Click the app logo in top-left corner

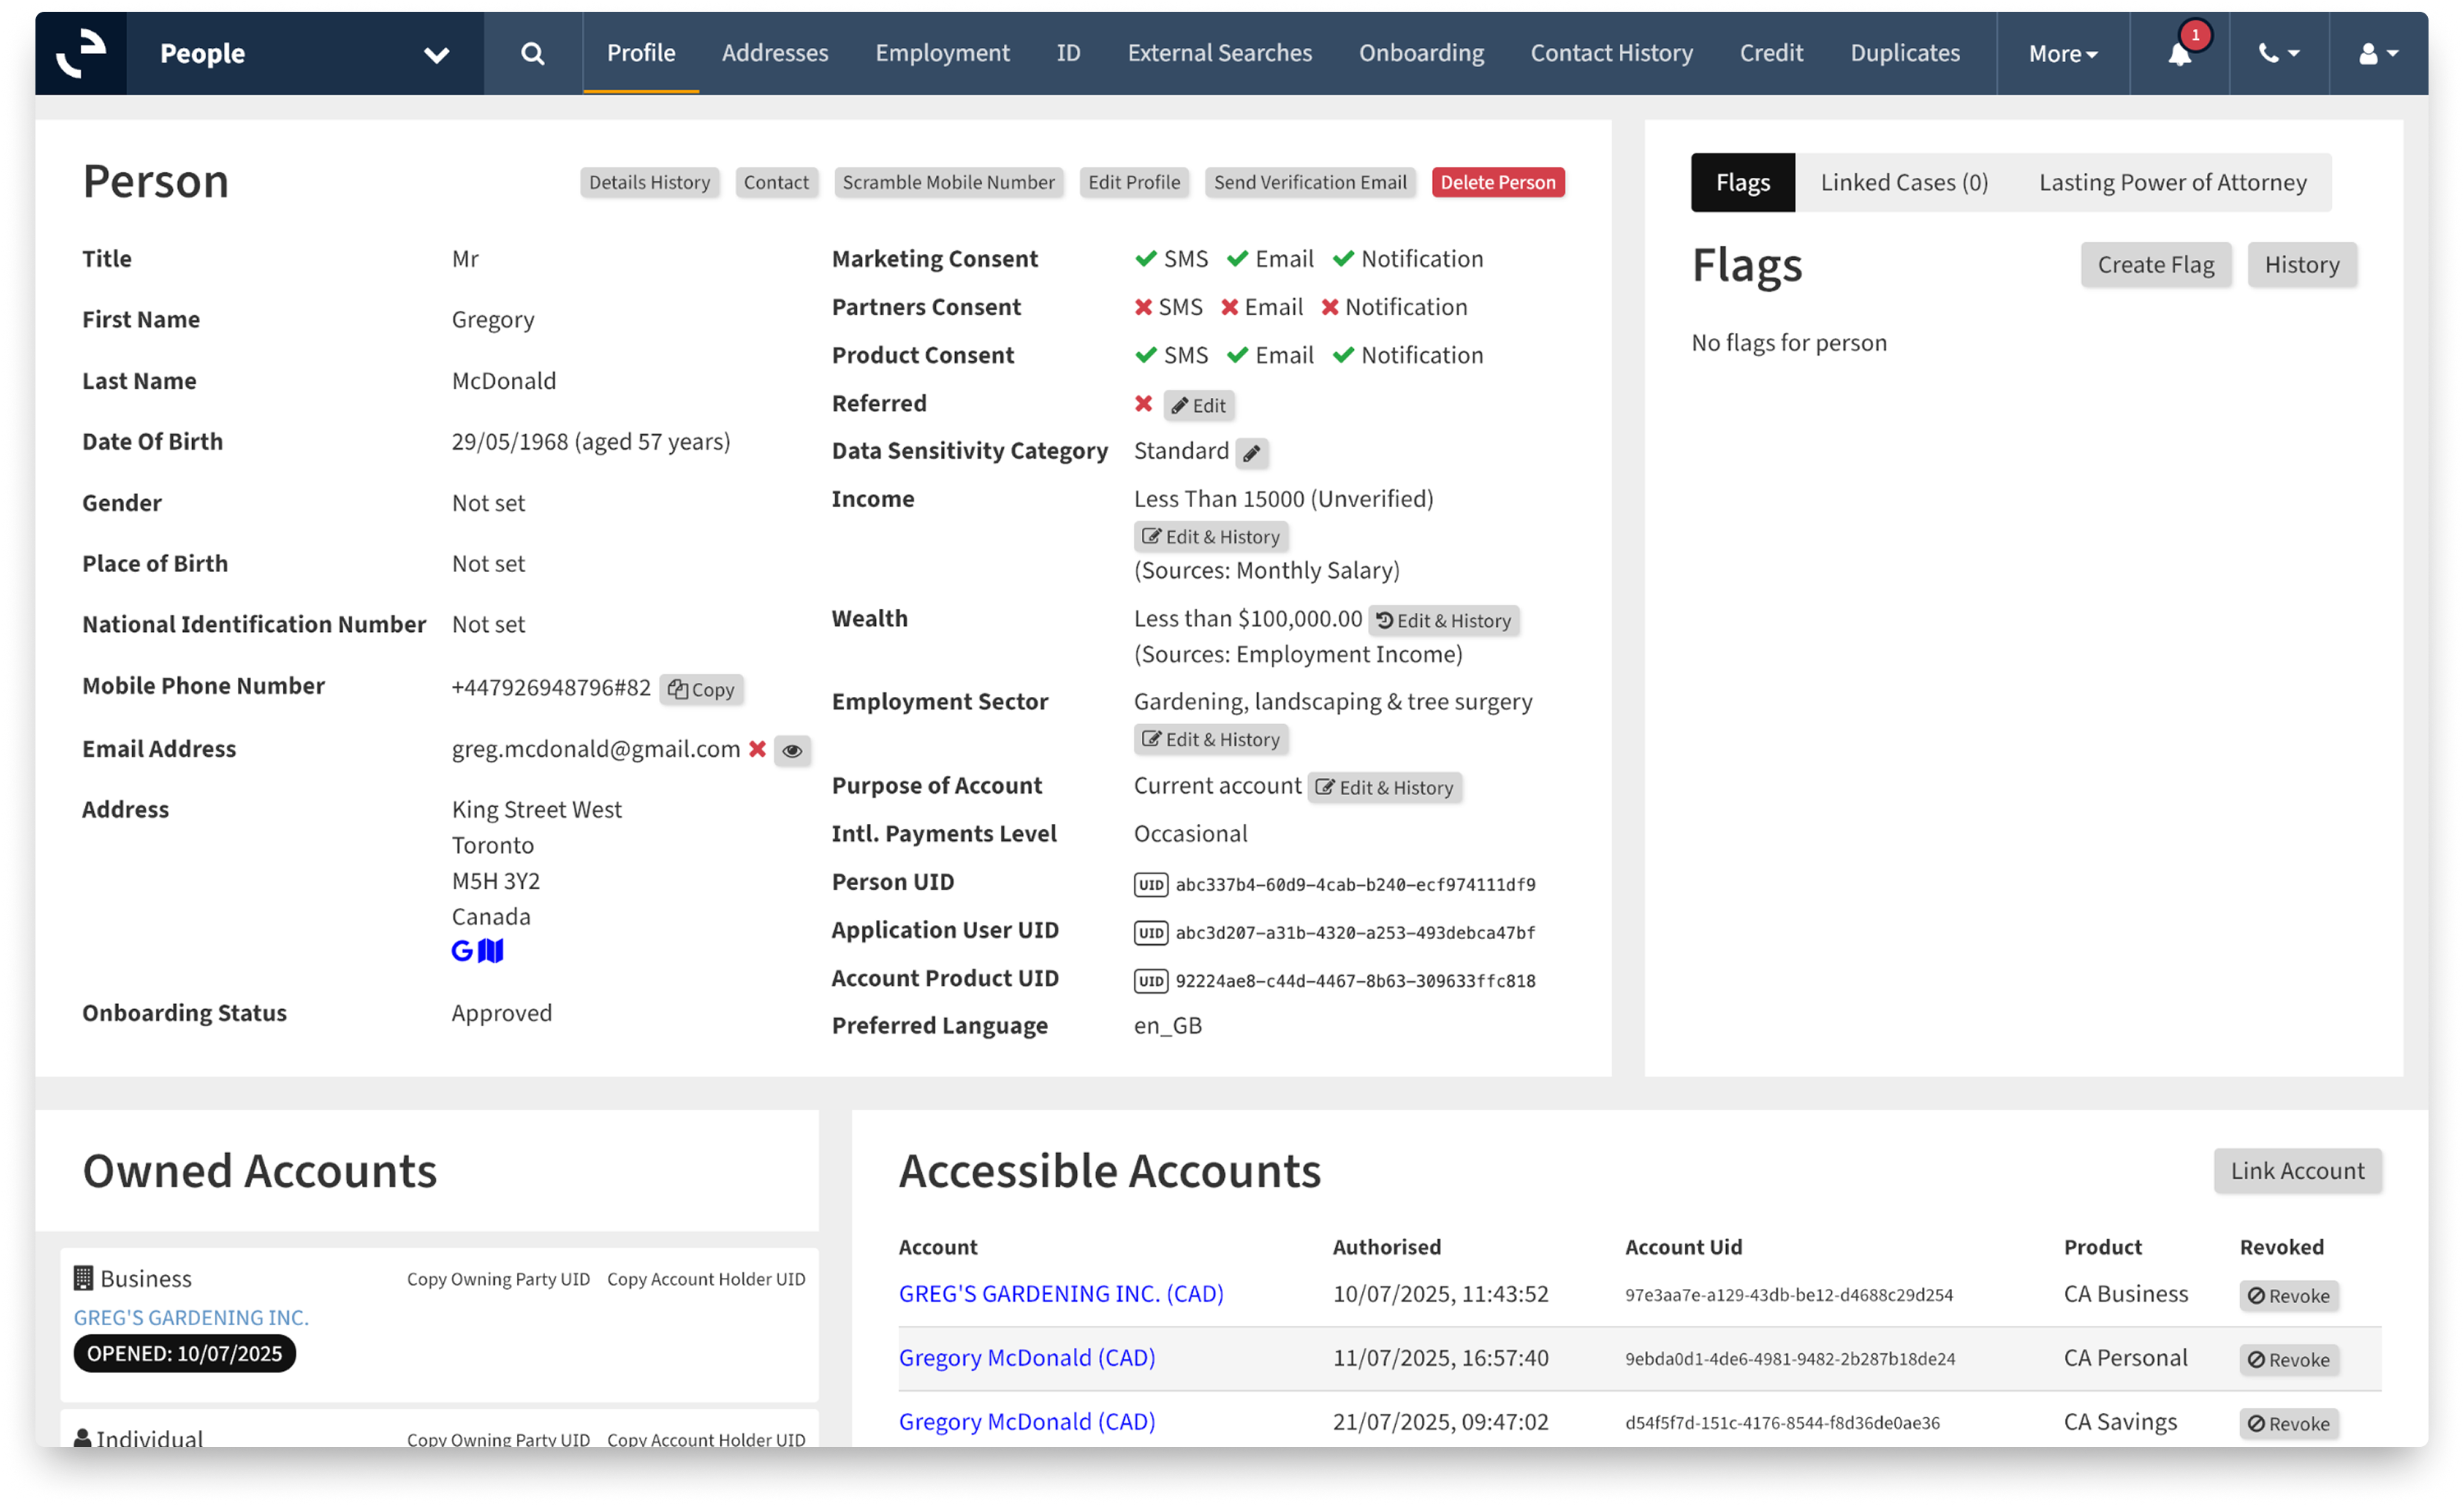tap(81, 53)
